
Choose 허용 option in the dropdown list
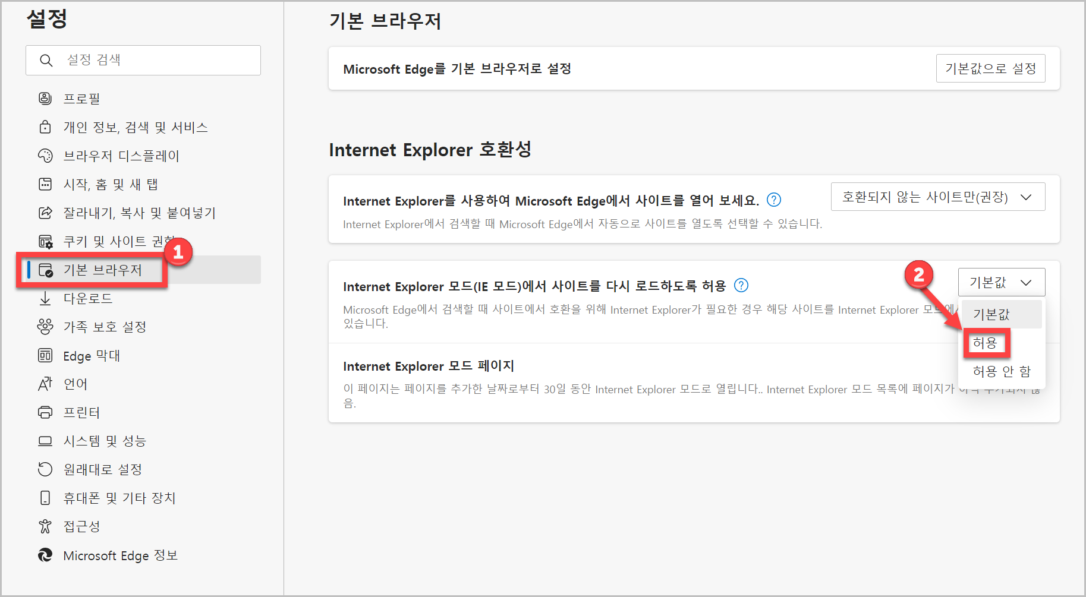point(1002,343)
